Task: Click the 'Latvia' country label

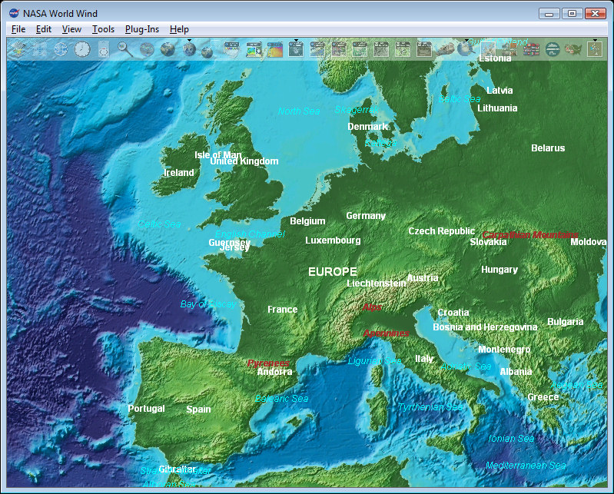Action: [x=499, y=91]
